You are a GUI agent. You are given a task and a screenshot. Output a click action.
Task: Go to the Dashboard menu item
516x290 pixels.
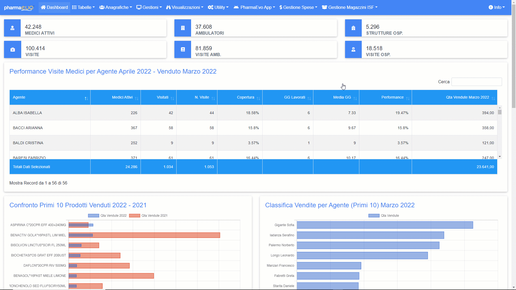point(54,8)
